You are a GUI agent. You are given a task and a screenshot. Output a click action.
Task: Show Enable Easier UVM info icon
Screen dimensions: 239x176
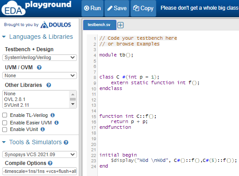[x=56, y=123]
